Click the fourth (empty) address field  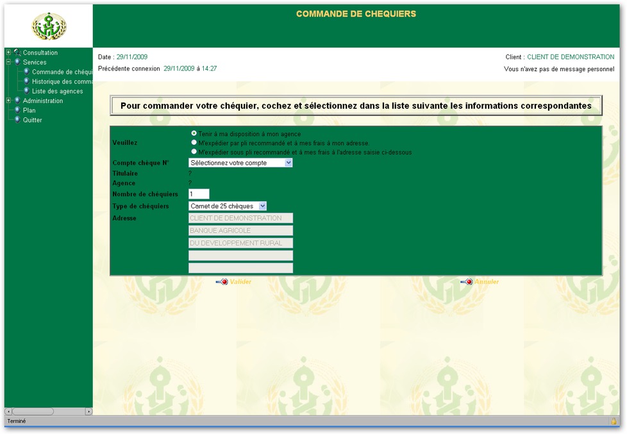[240, 255]
